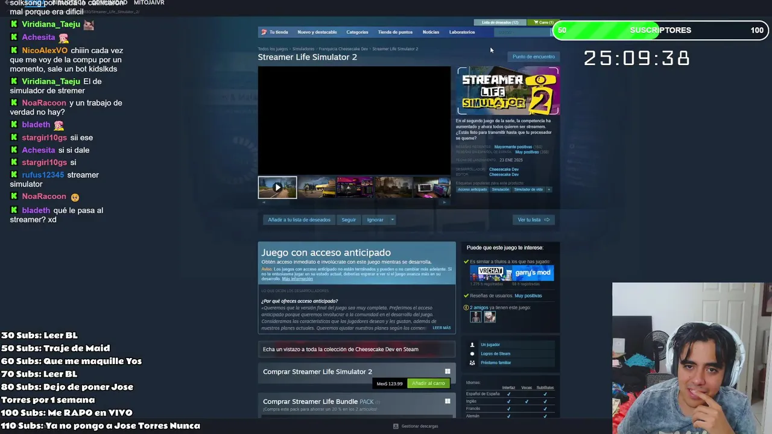This screenshot has height=434, width=772.
Task: Open the garry's mod similar game banner
Action: pyautogui.click(x=533, y=273)
